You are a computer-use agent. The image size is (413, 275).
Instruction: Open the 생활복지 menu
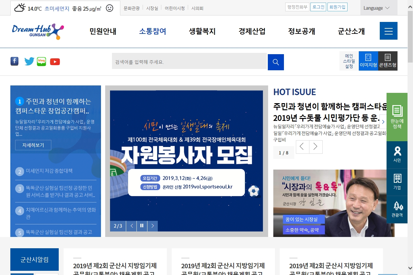pyautogui.click(x=202, y=31)
